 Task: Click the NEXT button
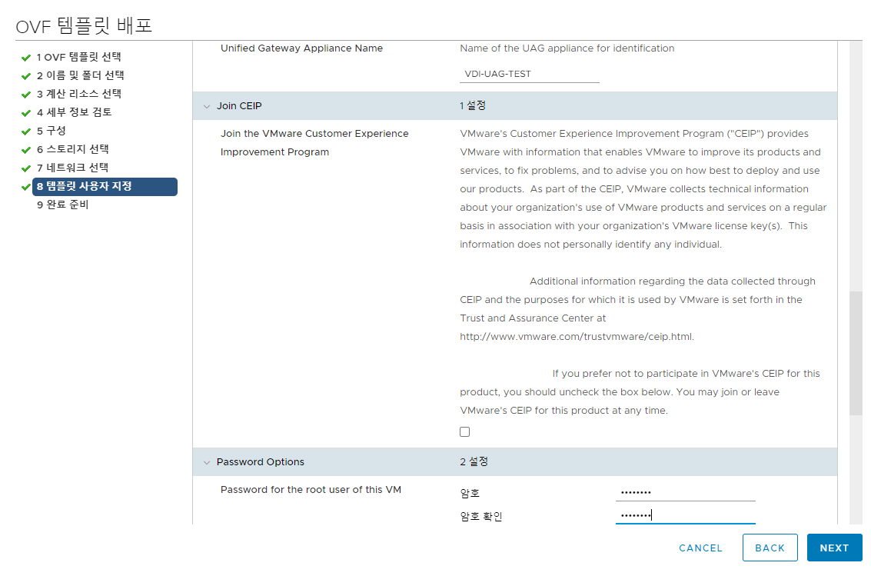[x=834, y=548]
